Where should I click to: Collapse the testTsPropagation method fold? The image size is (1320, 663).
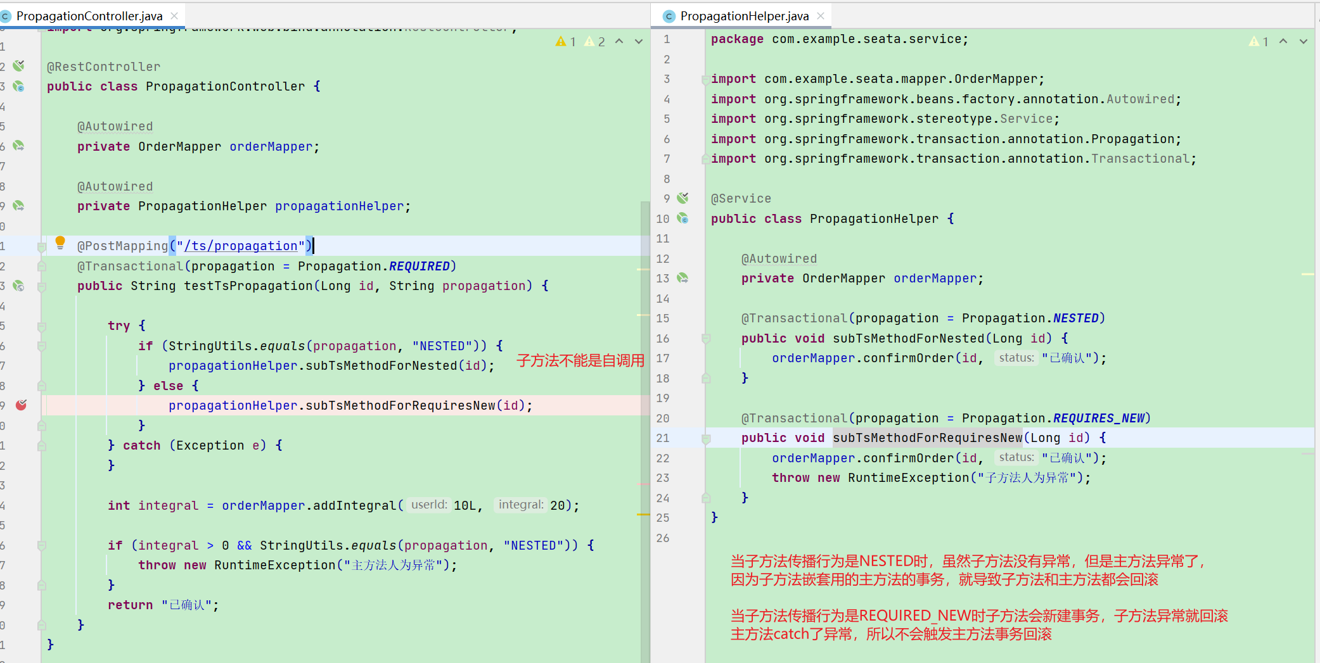tap(42, 287)
